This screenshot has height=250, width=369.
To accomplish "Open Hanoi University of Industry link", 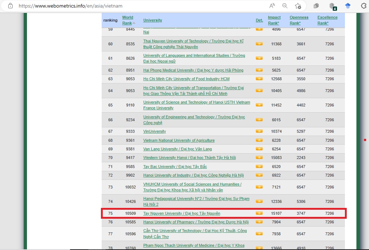I will (x=193, y=175).
